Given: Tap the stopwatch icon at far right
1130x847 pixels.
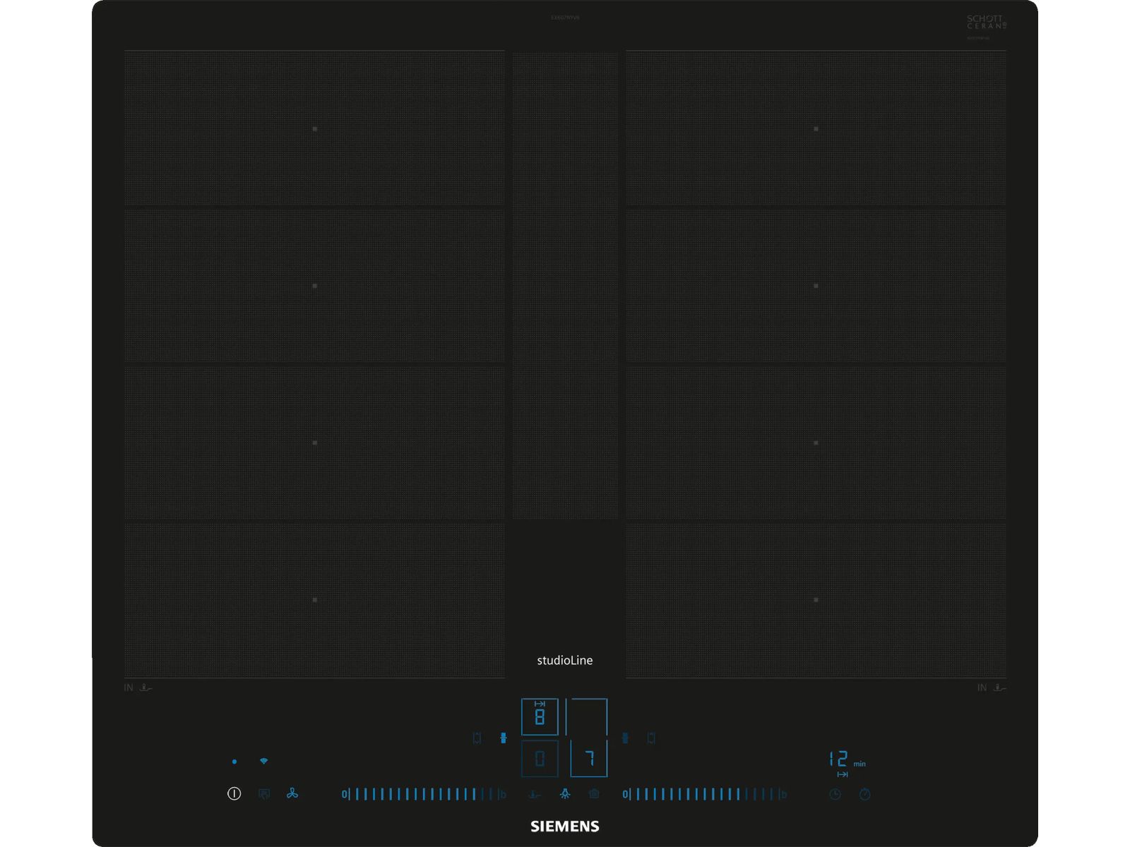Looking at the screenshot, I should [x=864, y=795].
